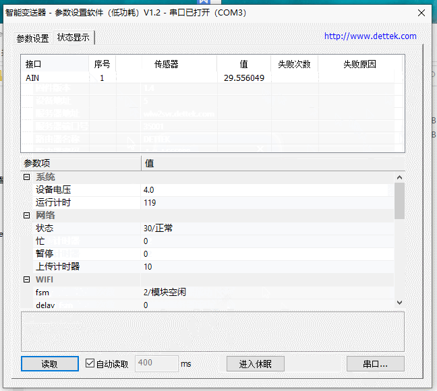
Task: Open the www.dettek.com link
Action: (370, 36)
